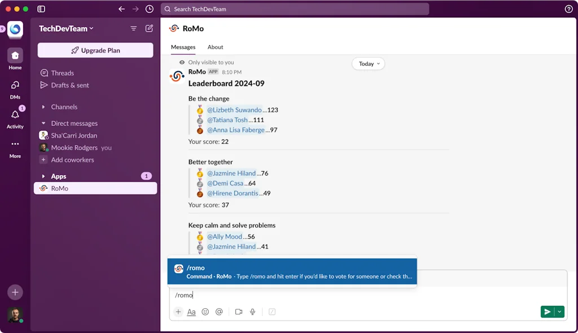This screenshot has width=578, height=333.
Task: Toggle the sidebar panel visibility
Action: tap(41, 9)
